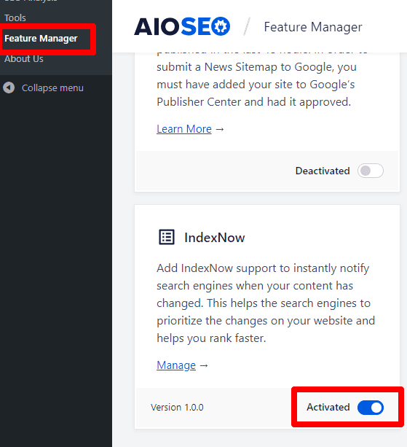Click the IndexNow list icon
This screenshot has width=407, height=447.
click(x=167, y=237)
